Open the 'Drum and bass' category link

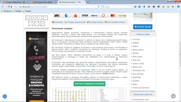click(138, 74)
